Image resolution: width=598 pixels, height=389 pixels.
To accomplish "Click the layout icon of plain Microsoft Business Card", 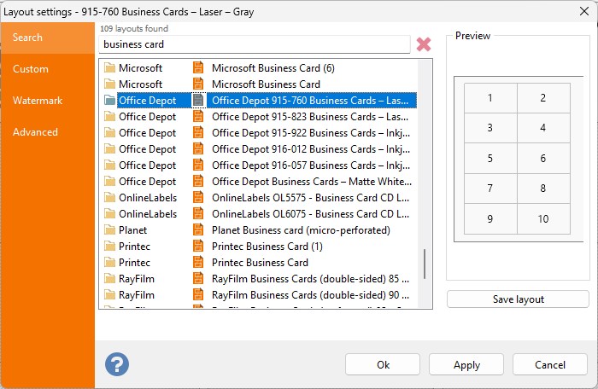I will [x=198, y=84].
